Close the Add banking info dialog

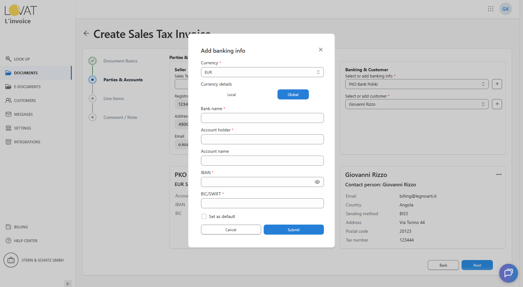tap(320, 50)
